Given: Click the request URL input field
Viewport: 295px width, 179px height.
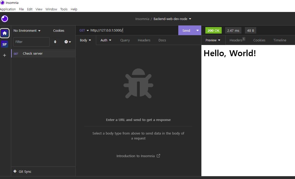Looking at the screenshot, I should coord(134,30).
